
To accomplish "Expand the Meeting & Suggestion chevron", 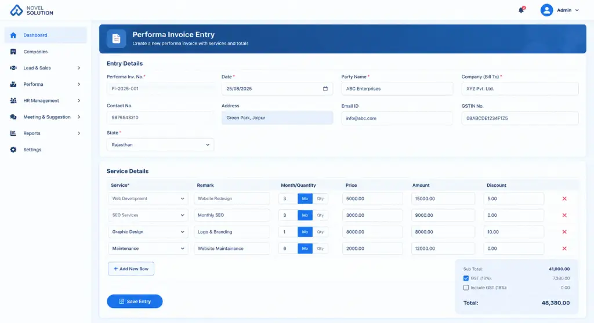I will coord(79,117).
